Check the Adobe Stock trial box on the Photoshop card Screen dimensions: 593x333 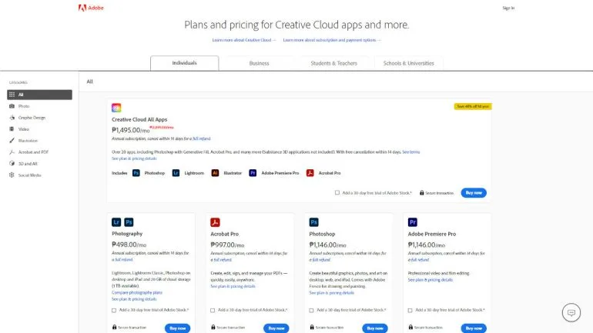311,311
